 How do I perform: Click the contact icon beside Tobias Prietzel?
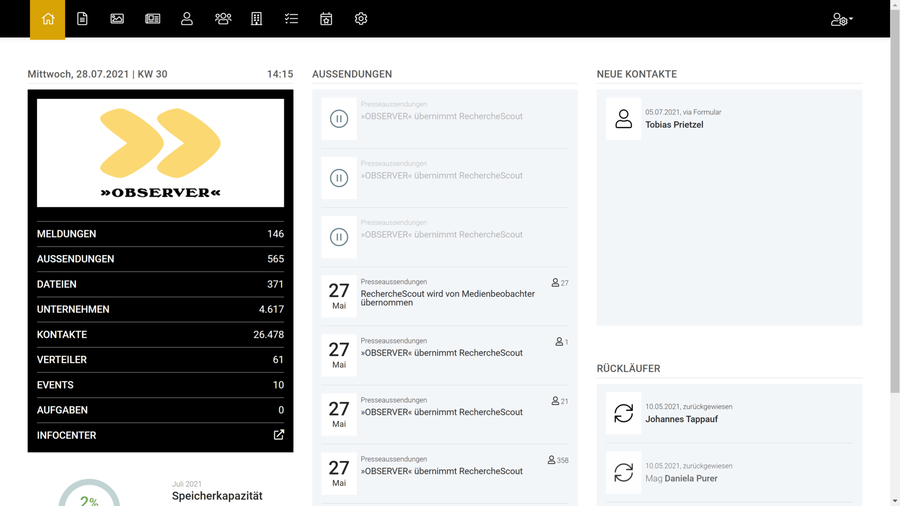pyautogui.click(x=623, y=119)
